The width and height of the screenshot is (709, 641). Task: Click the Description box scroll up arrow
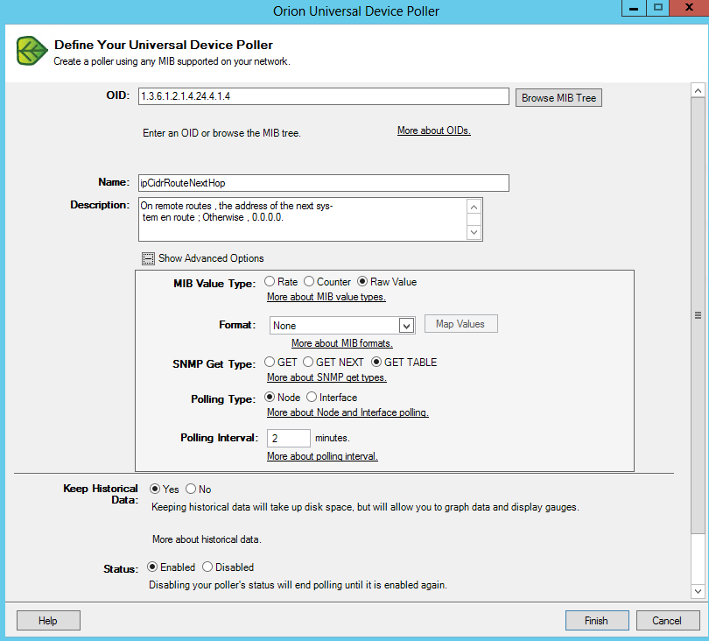[x=474, y=207]
